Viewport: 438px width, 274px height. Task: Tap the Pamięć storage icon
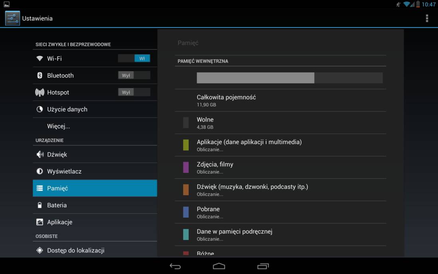[40, 188]
